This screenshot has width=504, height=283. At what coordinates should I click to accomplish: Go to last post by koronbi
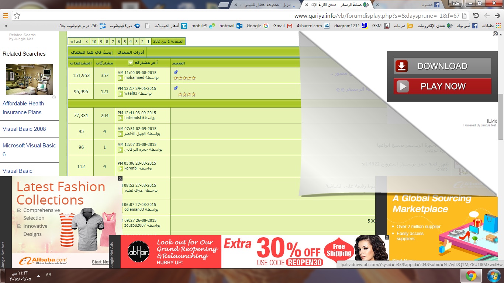120,168
